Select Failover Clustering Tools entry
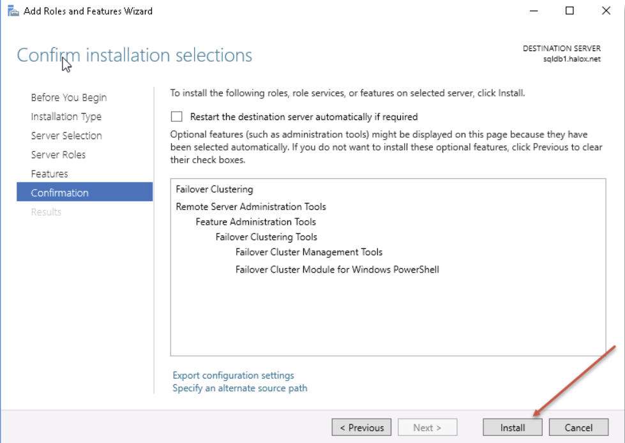This screenshot has height=443, width=625. coord(266,237)
